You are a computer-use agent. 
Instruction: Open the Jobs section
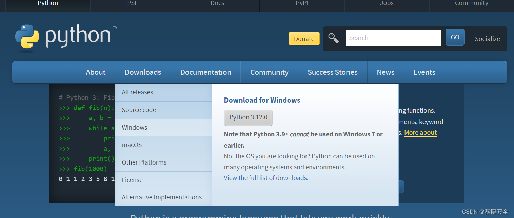click(x=387, y=3)
